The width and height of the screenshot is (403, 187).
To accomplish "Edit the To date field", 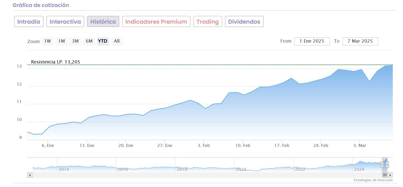I will click(360, 41).
